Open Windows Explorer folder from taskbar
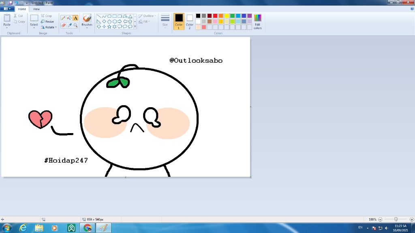The height and width of the screenshot is (233, 415). 39,228
